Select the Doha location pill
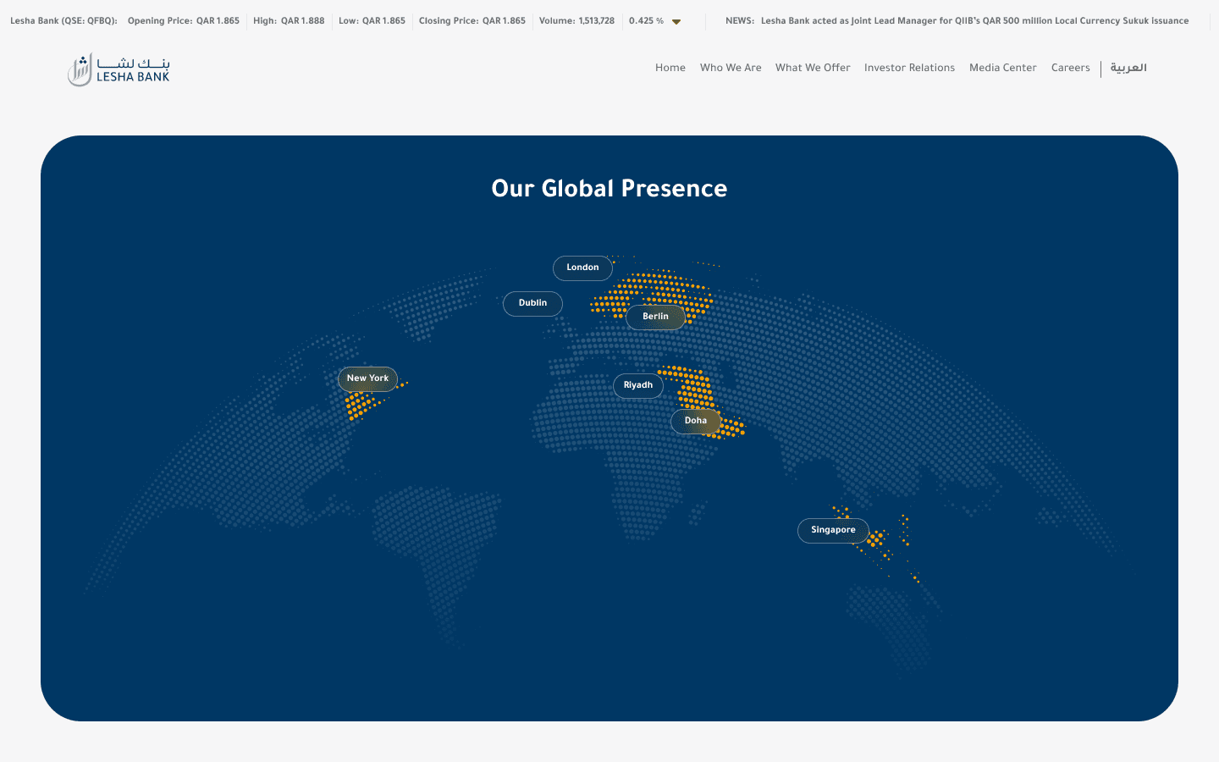This screenshot has height=762, width=1219. (x=696, y=421)
